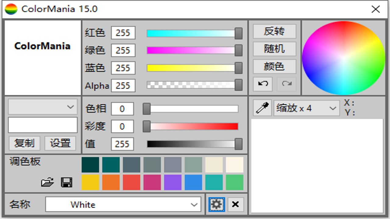
Task: Open the 名称 White color name dropdown
Action: [123, 204]
